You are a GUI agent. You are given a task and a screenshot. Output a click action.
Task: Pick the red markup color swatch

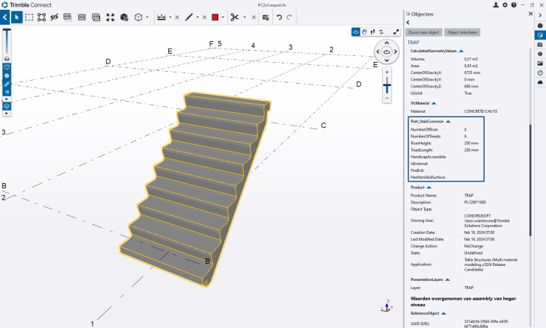pos(214,16)
